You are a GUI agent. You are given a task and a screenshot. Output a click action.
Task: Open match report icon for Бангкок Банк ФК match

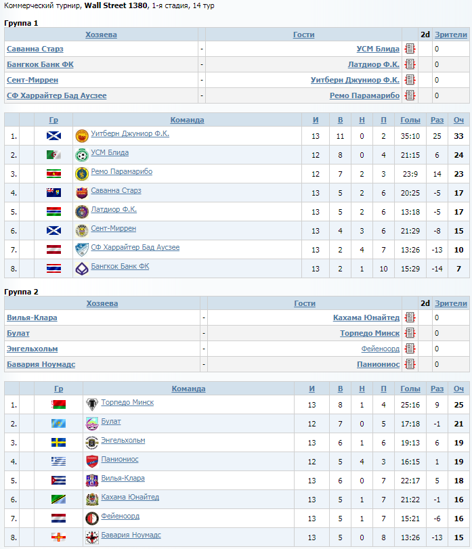410,64
